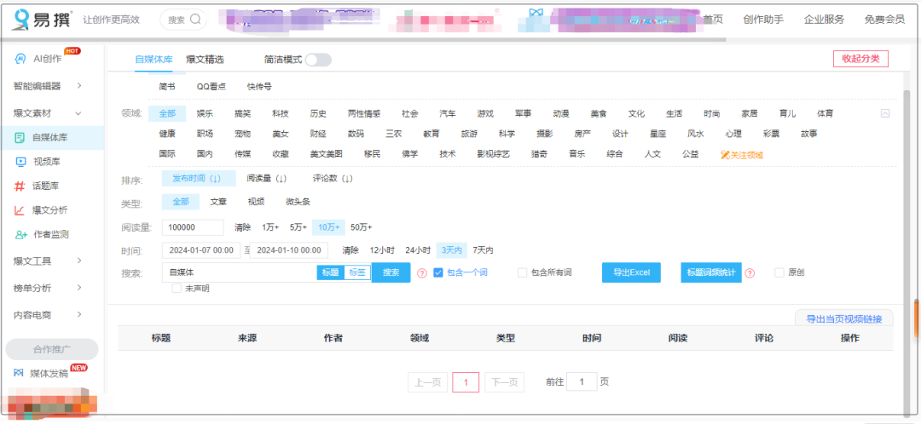This screenshot has width=921, height=424.
Task: Select the 24小时 time filter
Action: point(418,250)
